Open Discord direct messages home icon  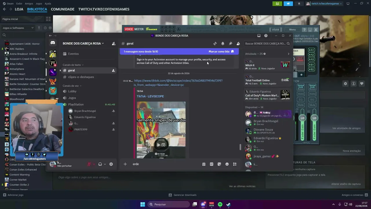click(x=53, y=43)
